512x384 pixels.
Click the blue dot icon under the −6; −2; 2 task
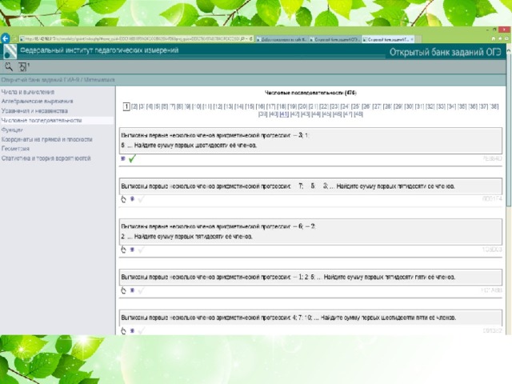[132, 250]
